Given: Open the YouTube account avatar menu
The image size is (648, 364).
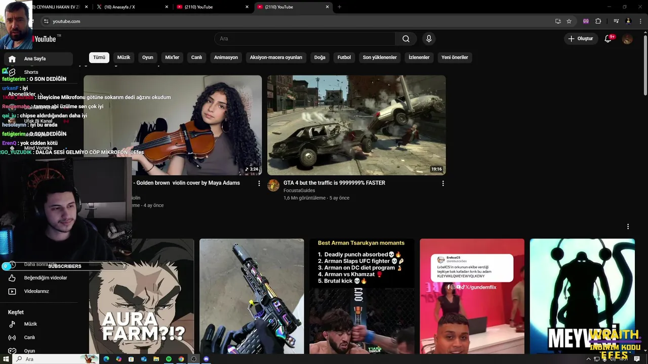Looking at the screenshot, I should (627, 39).
